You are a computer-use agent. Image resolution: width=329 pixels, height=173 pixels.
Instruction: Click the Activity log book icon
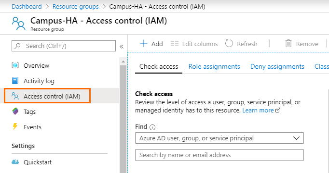[15, 81]
